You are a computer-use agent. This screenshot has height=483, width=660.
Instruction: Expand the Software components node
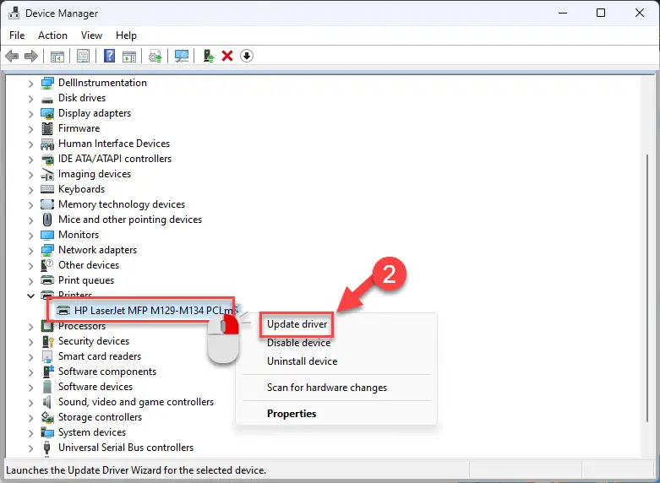30,372
